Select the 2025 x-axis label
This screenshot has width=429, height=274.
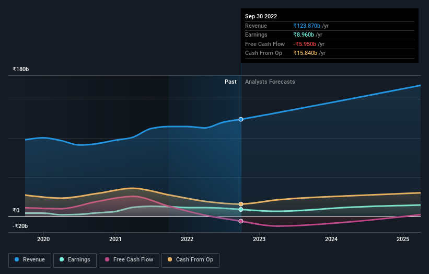coord(403,239)
